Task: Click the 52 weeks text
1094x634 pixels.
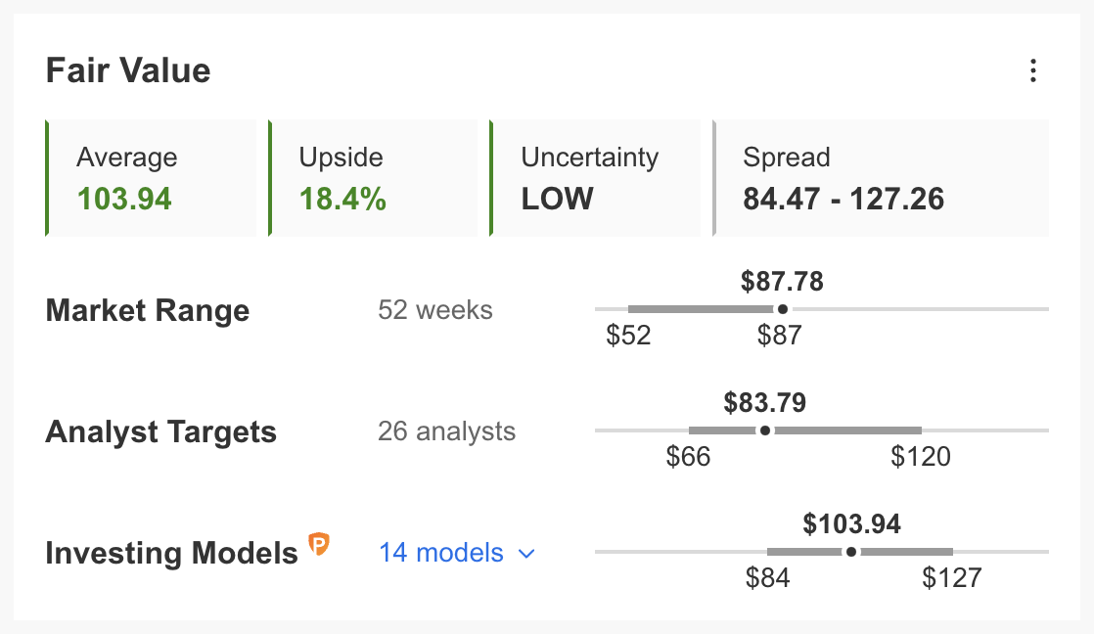Action: 435,310
